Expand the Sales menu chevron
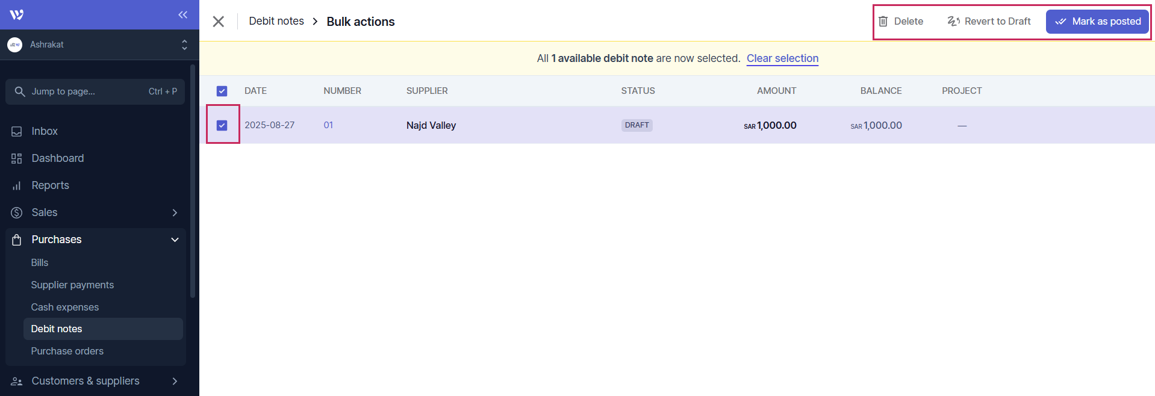Viewport: 1155px width, 396px height. click(x=175, y=213)
